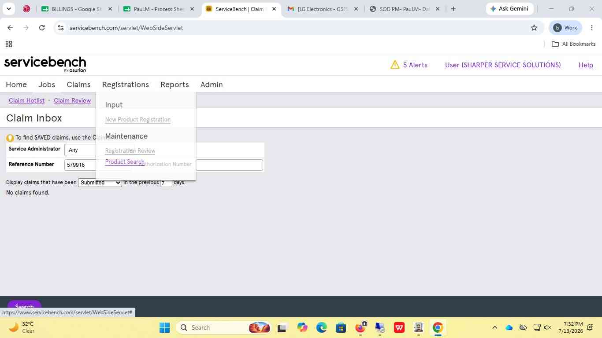The image size is (602, 338).
Task: Select Product Search in Registrations menu
Action: point(125,162)
